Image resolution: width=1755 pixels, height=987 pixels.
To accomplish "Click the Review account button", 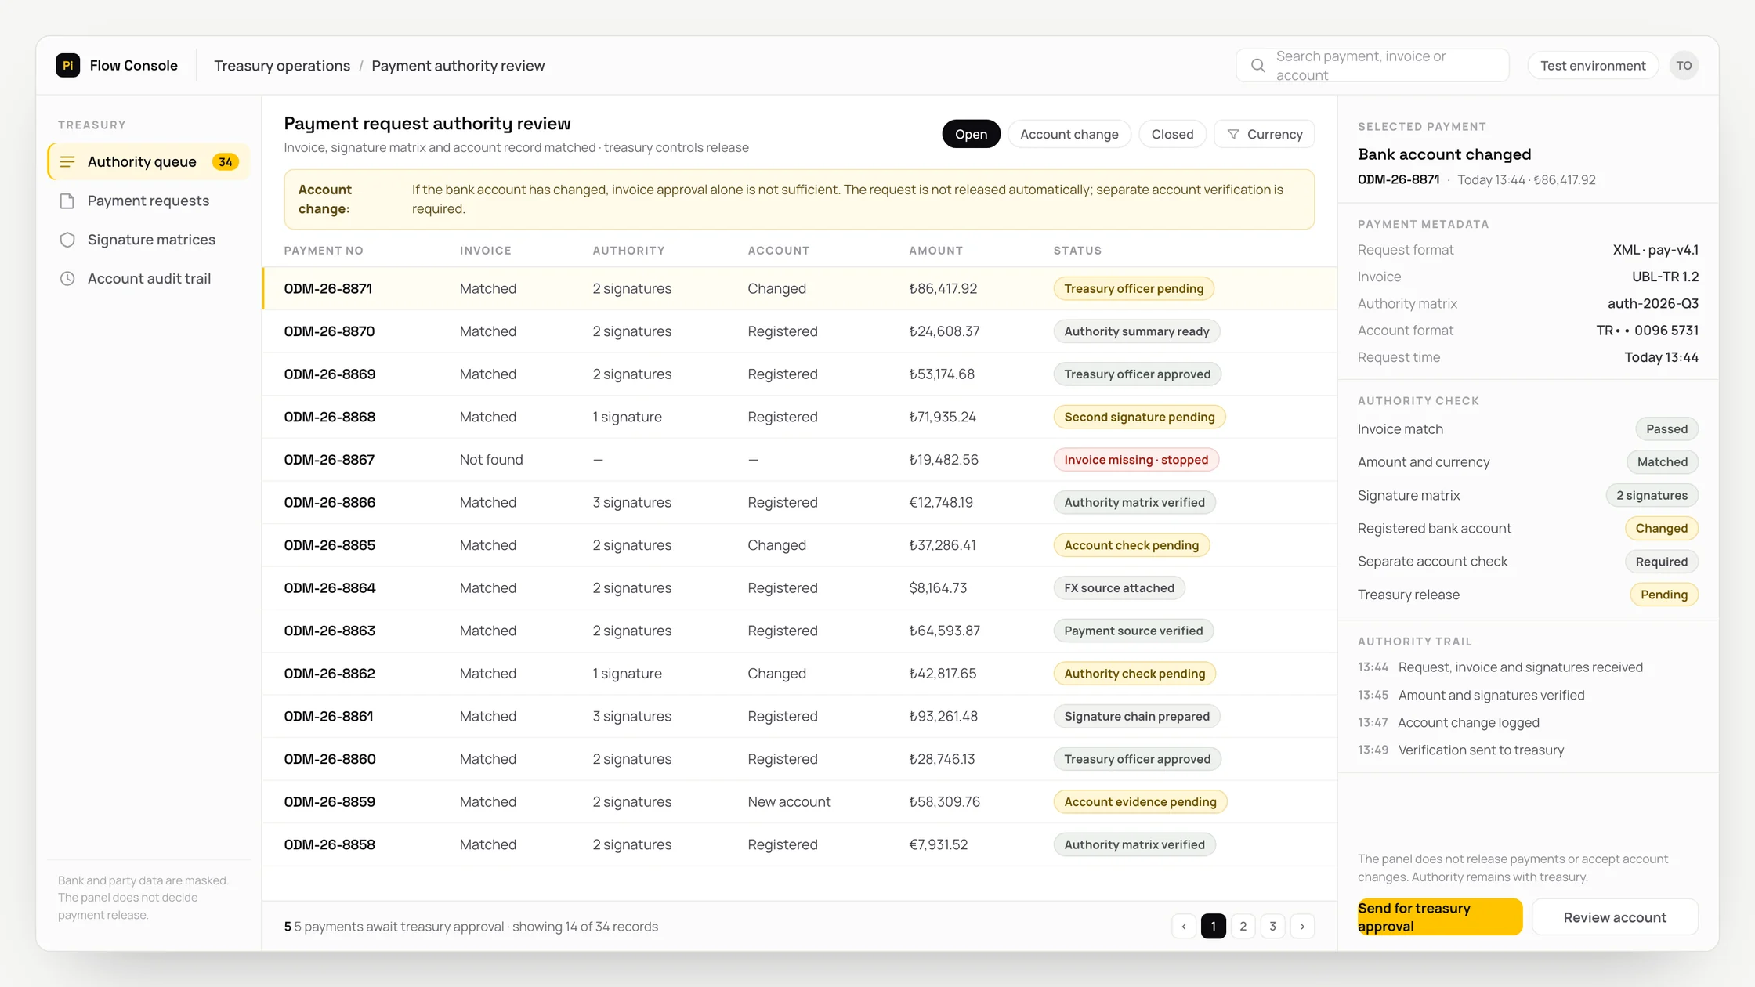I will tap(1615, 916).
